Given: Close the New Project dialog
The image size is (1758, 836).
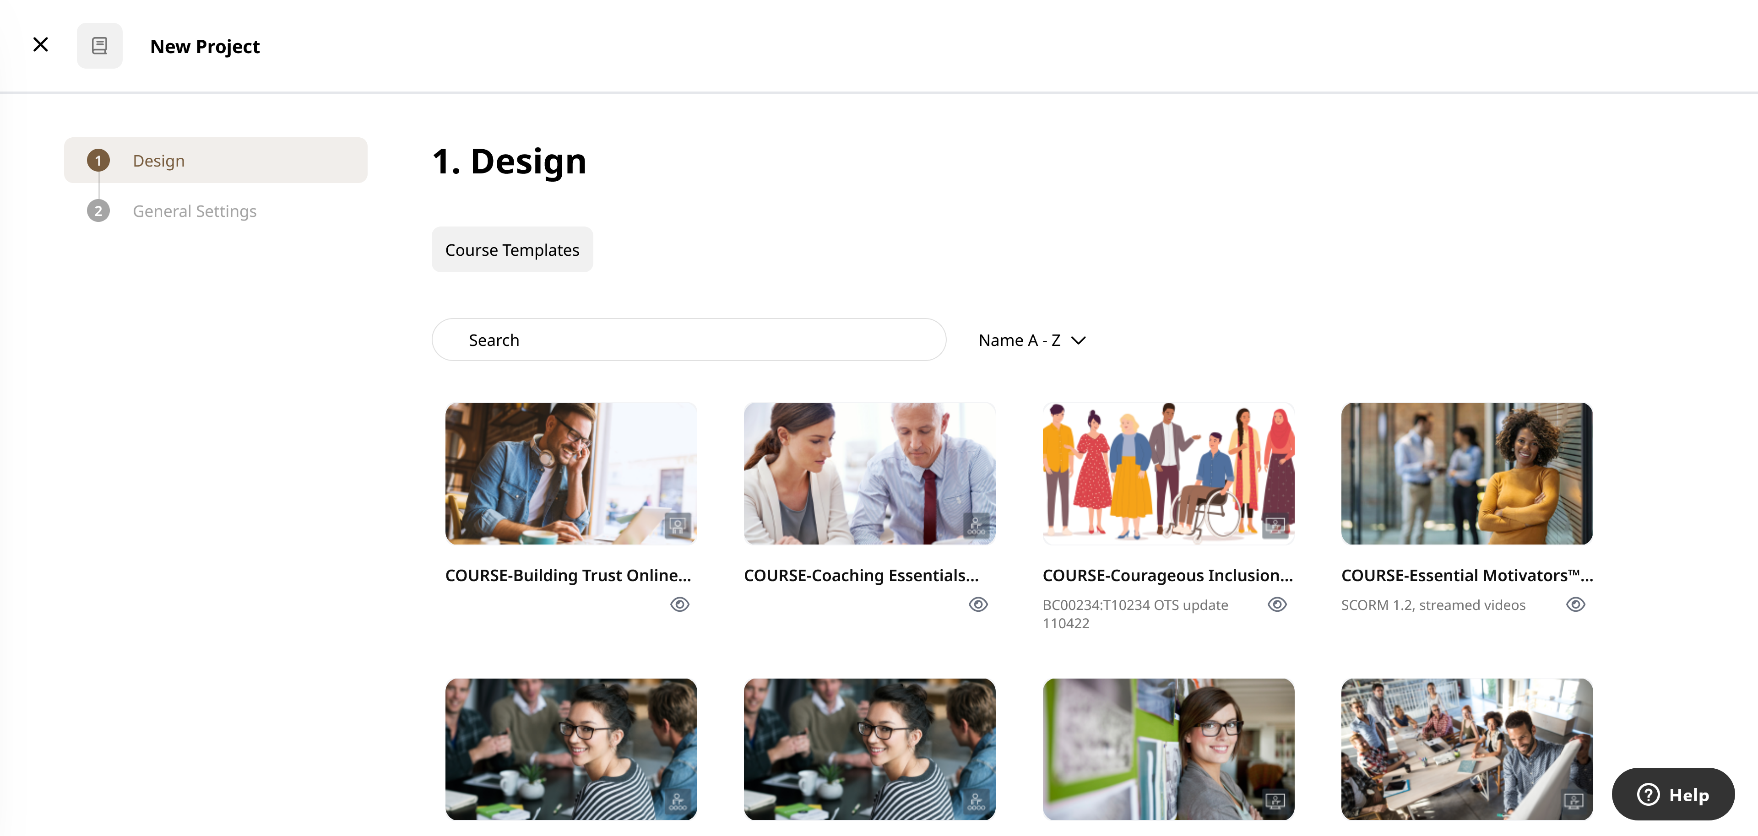Looking at the screenshot, I should tap(41, 45).
